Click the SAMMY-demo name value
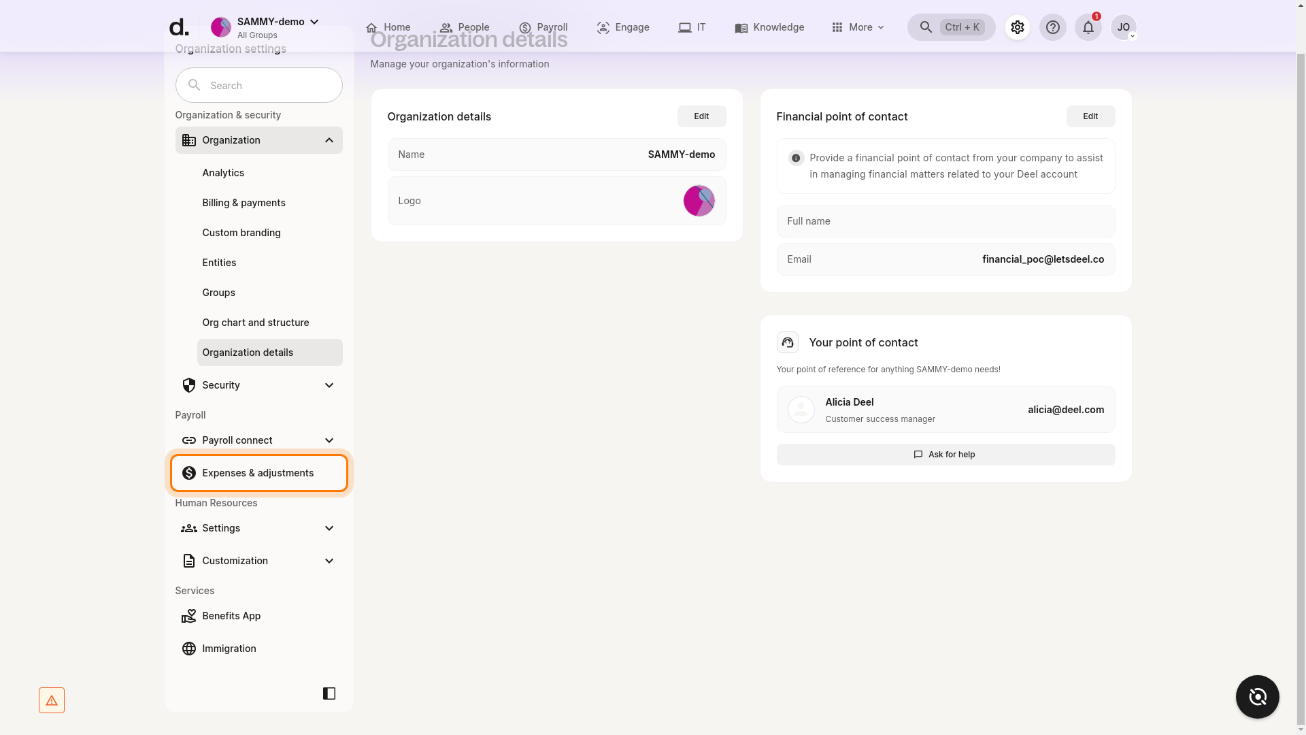Viewport: 1306px width, 735px height. pos(681,154)
